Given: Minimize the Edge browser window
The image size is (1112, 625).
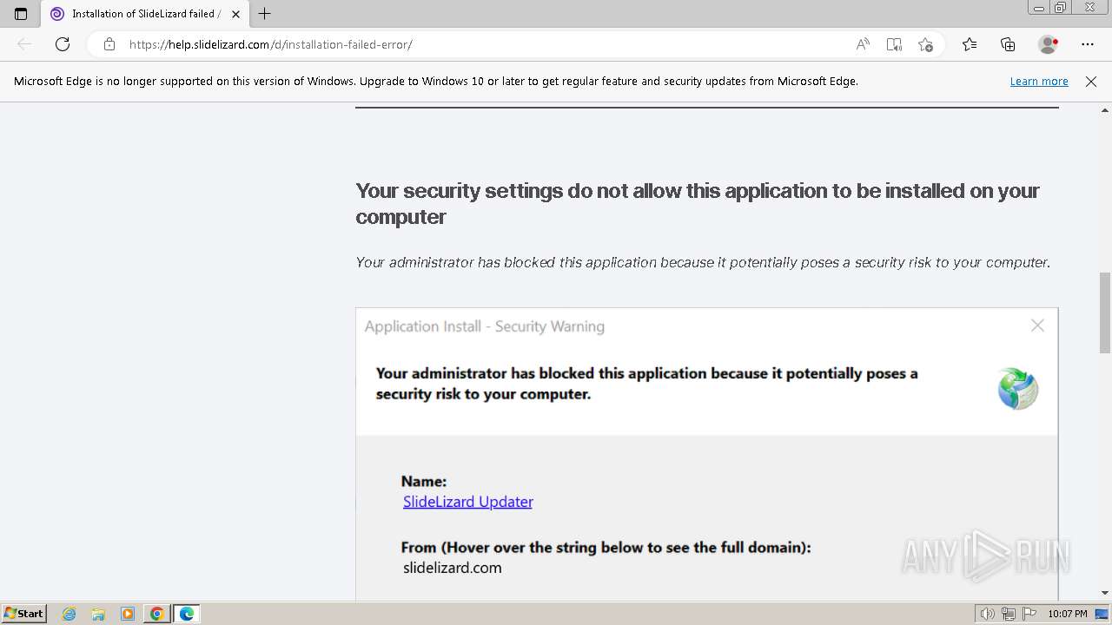Looking at the screenshot, I should [x=1039, y=8].
